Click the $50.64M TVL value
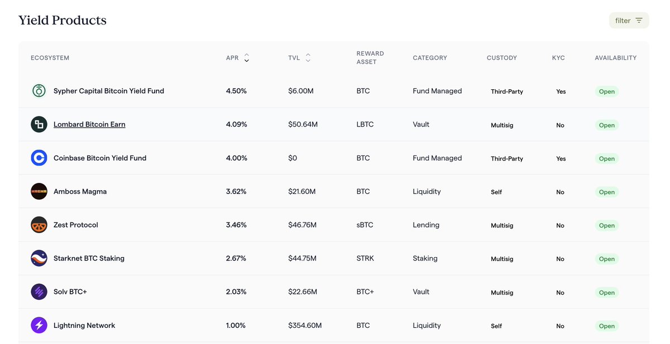This screenshot has width=670, height=344. [303, 124]
